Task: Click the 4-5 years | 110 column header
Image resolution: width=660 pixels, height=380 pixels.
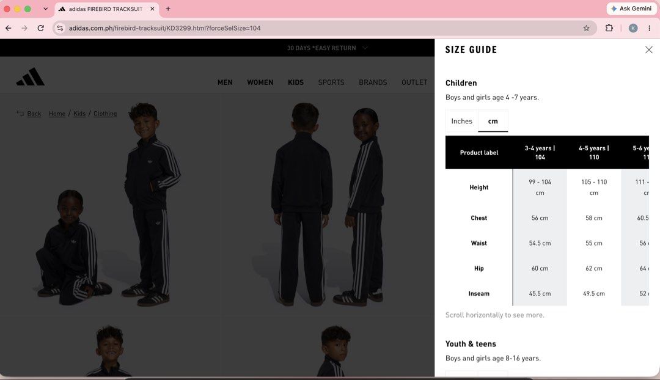Action: tap(593, 152)
